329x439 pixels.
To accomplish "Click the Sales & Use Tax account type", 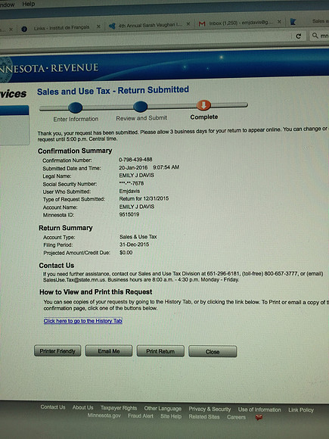I will click(138, 237).
